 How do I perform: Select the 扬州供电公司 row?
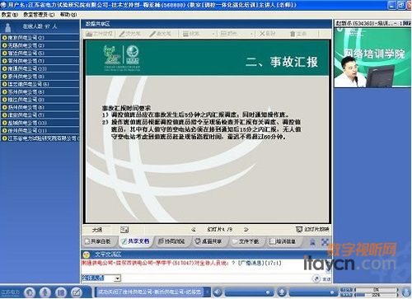40,107
